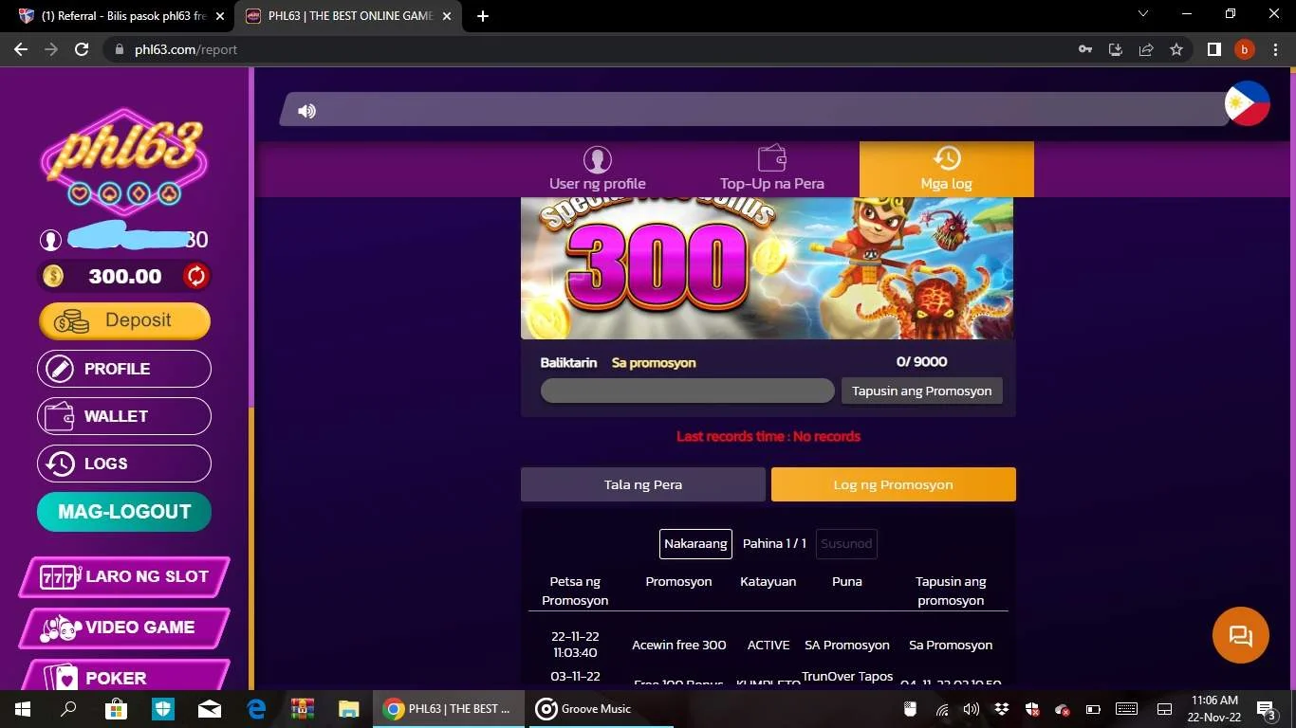
Task: Switch to User ng profile tab
Action: 598,170
